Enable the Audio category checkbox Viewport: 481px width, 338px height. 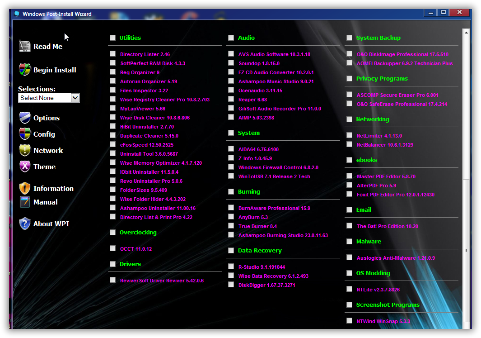231,38
